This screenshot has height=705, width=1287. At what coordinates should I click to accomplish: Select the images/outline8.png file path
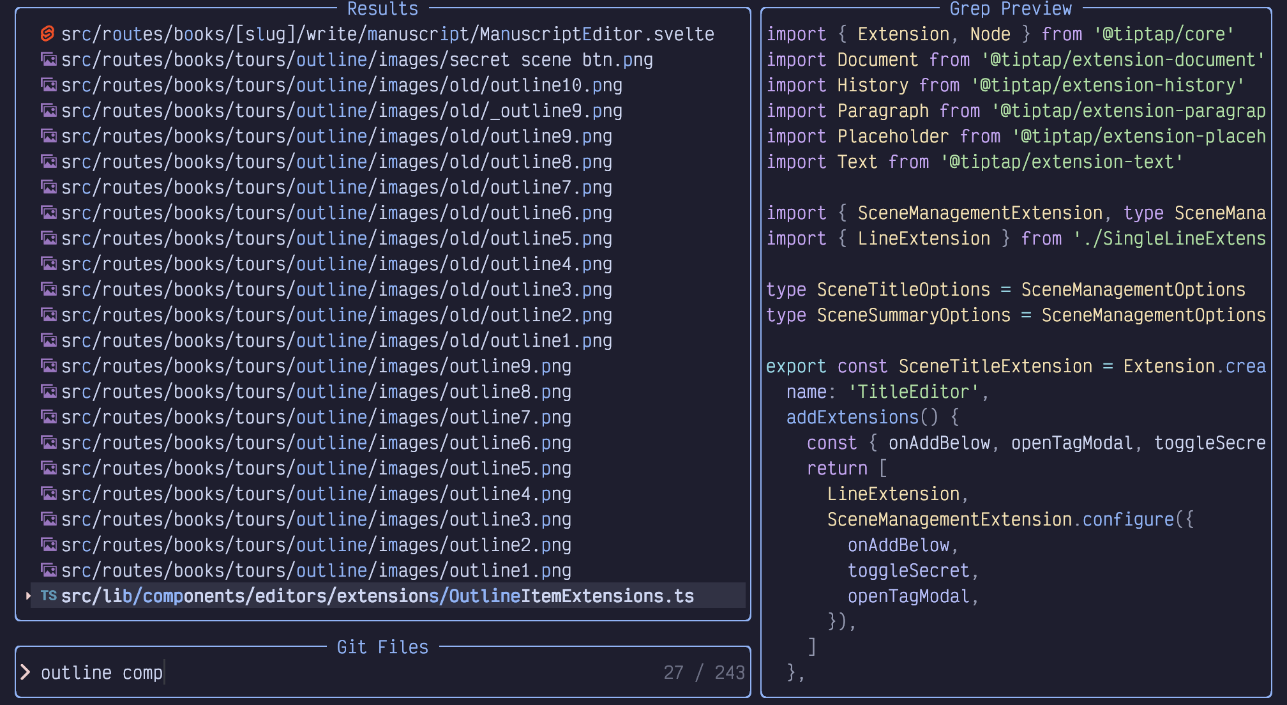point(316,391)
